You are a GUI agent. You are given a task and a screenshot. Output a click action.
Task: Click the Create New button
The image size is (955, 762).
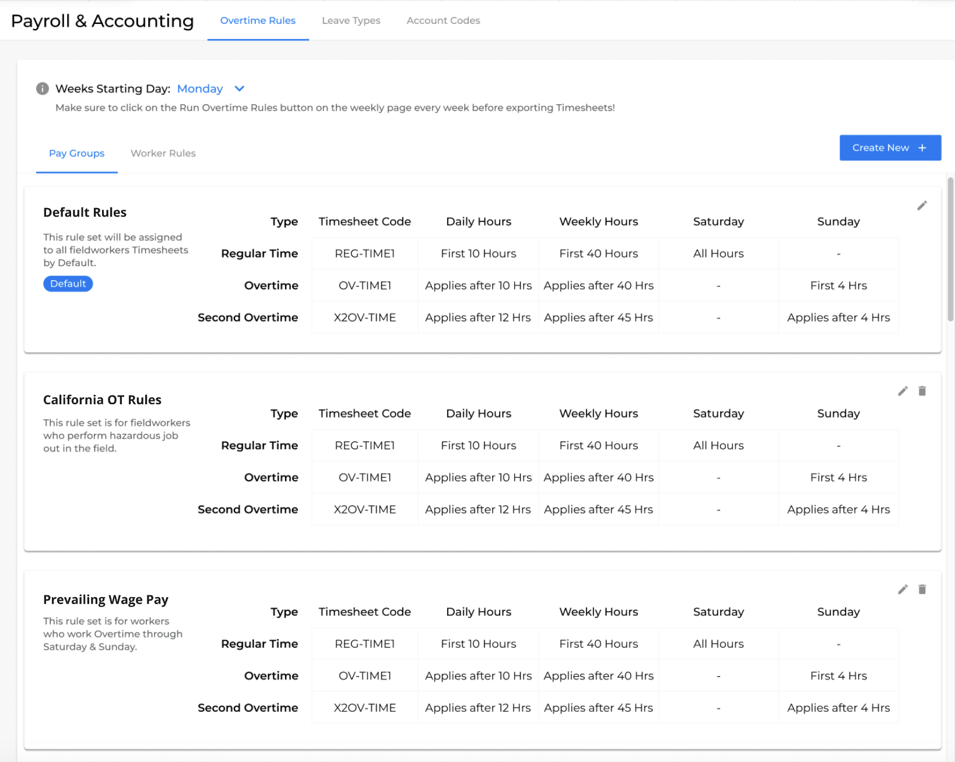(890, 148)
